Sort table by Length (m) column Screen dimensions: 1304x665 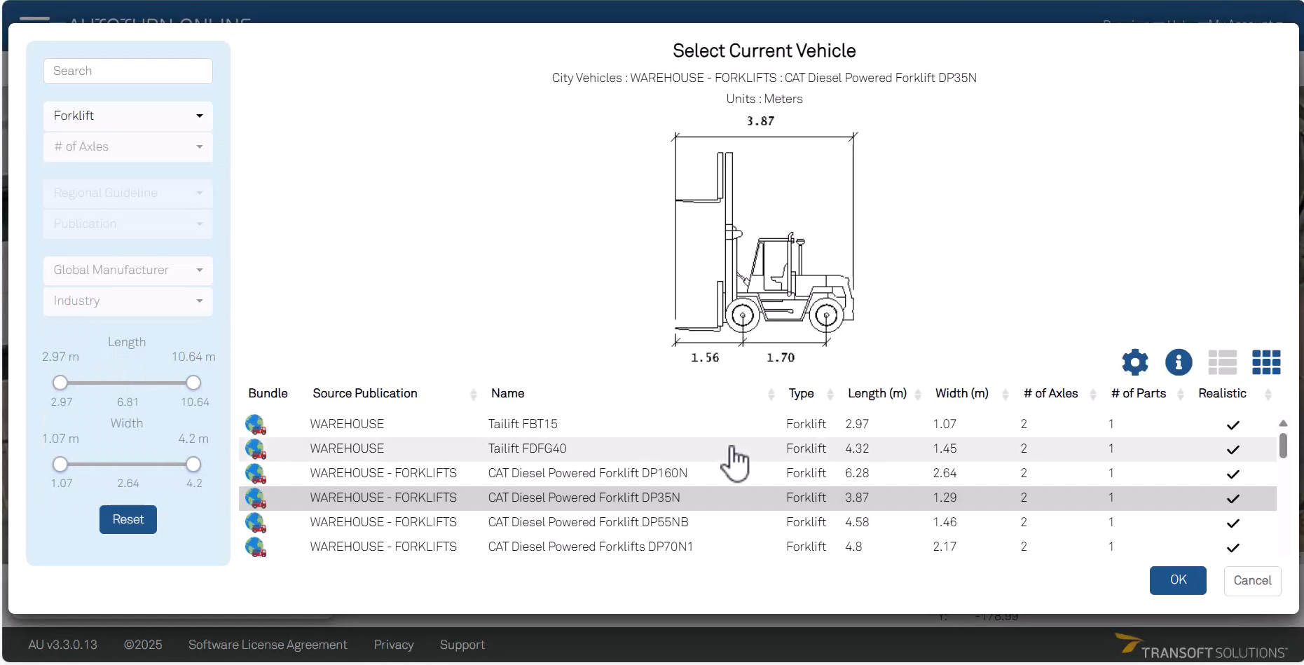(877, 394)
